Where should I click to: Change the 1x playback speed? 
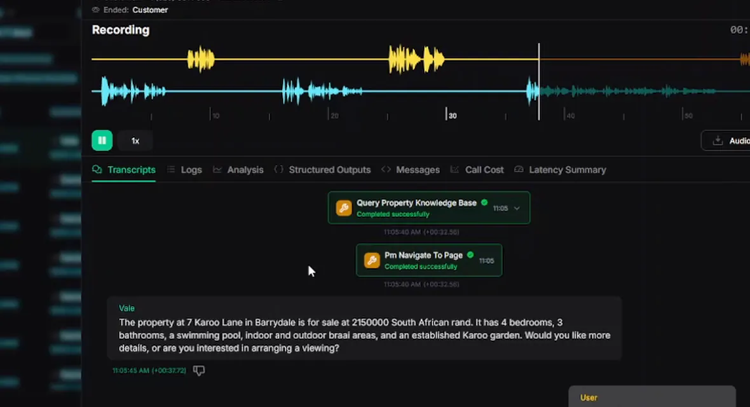[x=135, y=141]
